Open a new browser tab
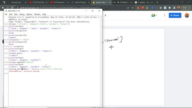 (157, 2)
